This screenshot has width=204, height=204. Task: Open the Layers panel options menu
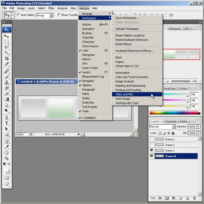(199, 122)
